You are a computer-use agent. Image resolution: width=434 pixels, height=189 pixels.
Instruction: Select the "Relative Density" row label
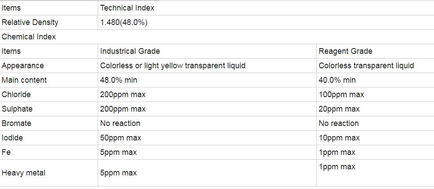coord(30,22)
